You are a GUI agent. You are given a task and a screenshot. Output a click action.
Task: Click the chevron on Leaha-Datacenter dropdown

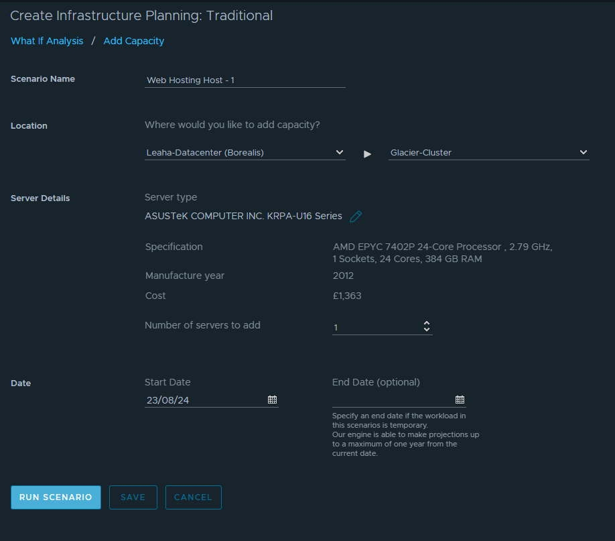click(x=340, y=152)
